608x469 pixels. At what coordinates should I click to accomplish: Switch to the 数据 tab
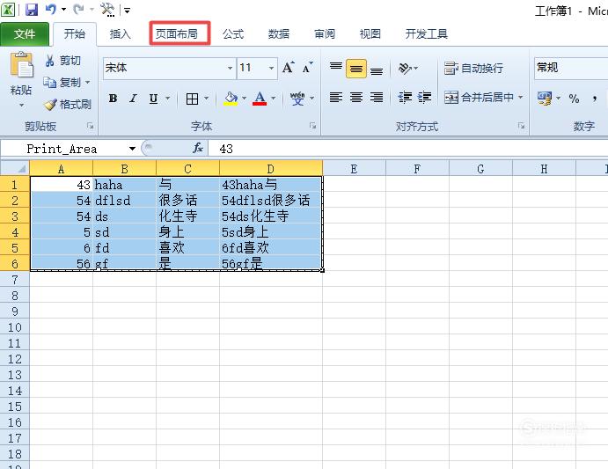click(x=279, y=34)
